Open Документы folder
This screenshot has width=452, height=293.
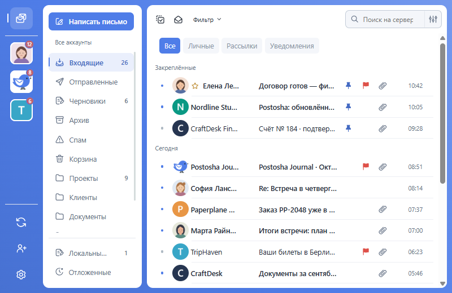point(91,216)
